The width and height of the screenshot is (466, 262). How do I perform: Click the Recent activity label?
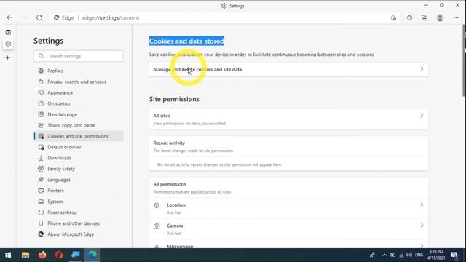point(169,143)
